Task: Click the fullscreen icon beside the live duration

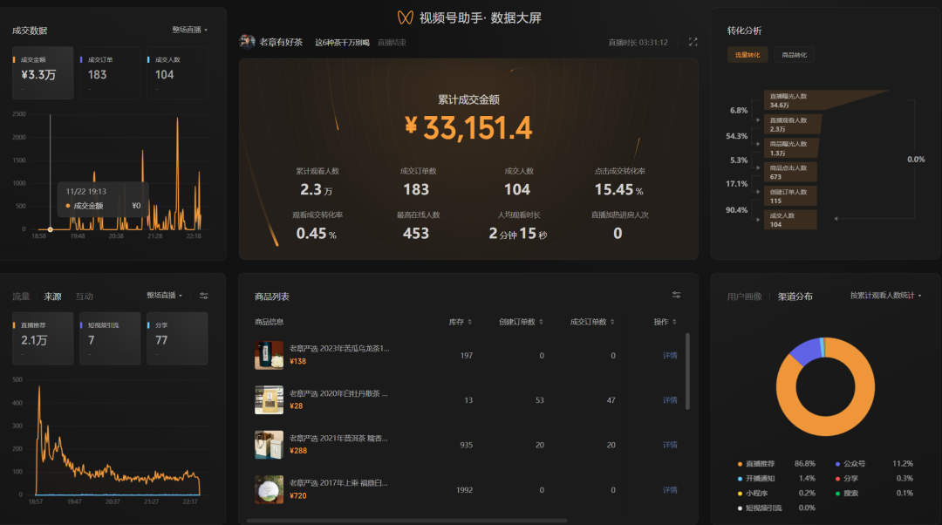Action: click(693, 42)
